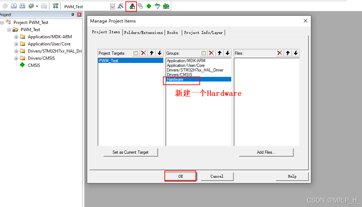
Task: Click the Batch Build icon
Action: tap(31, 6)
